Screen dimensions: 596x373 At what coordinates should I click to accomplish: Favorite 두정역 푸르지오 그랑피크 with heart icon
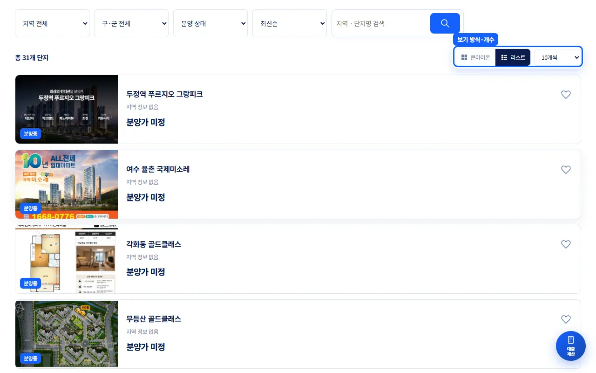pyautogui.click(x=566, y=95)
